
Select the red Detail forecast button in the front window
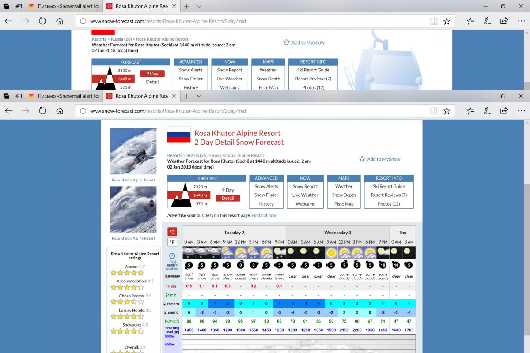(x=228, y=198)
